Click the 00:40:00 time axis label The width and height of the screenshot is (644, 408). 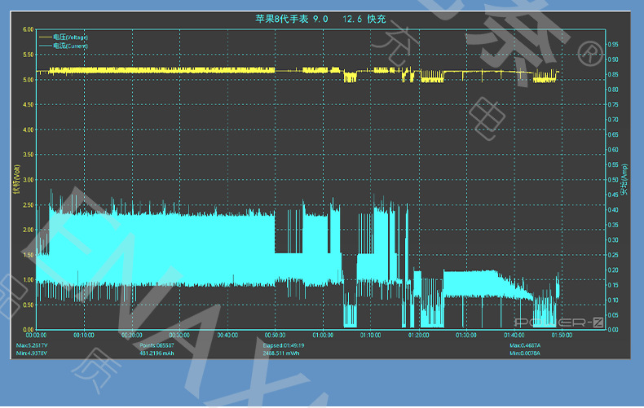tap(227, 336)
